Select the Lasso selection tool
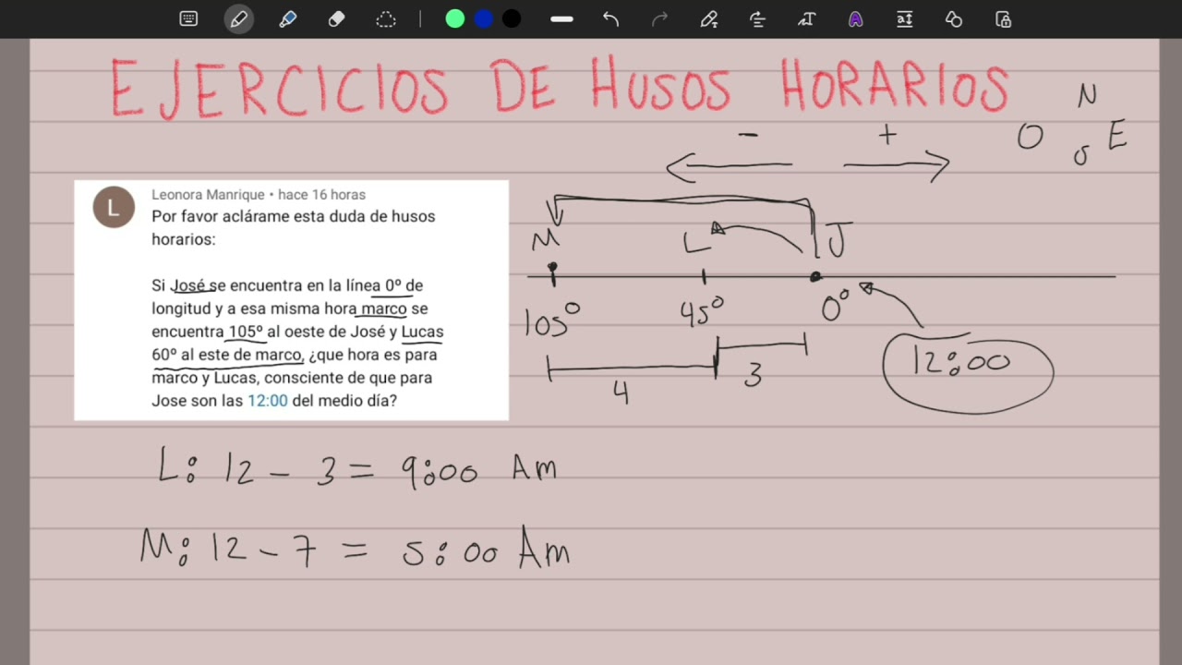This screenshot has width=1182, height=665. [x=386, y=18]
